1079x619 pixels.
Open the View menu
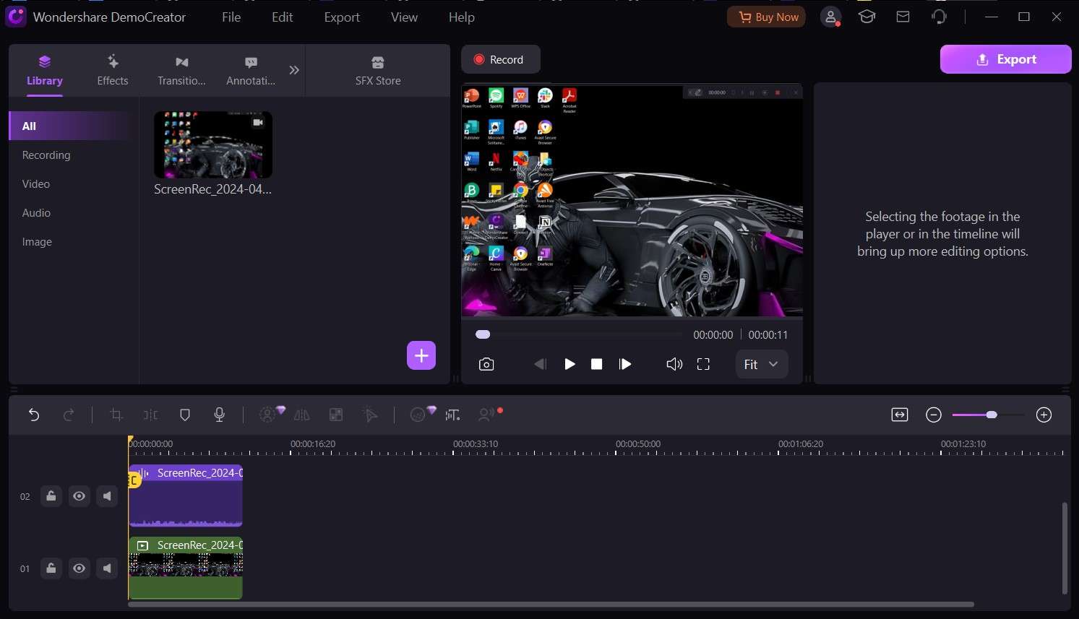pyautogui.click(x=404, y=17)
